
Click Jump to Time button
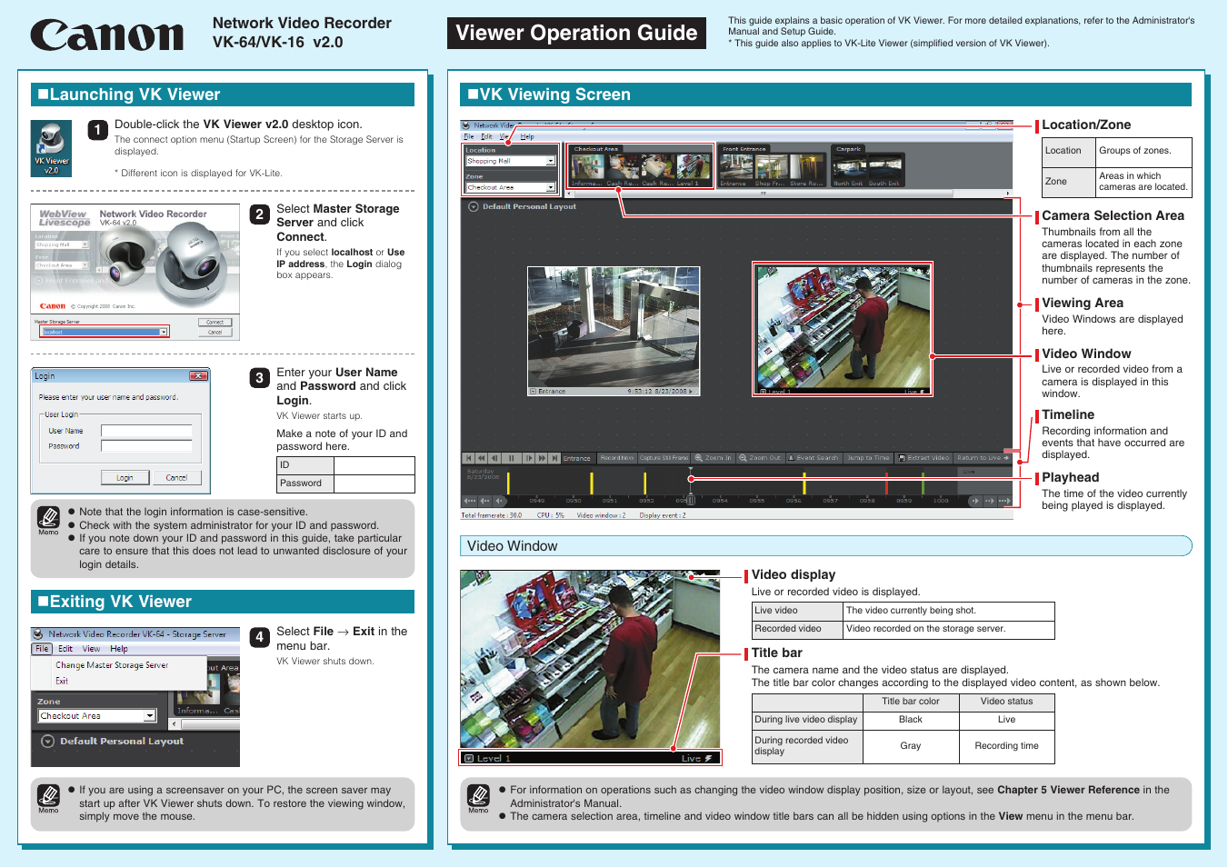[868, 458]
